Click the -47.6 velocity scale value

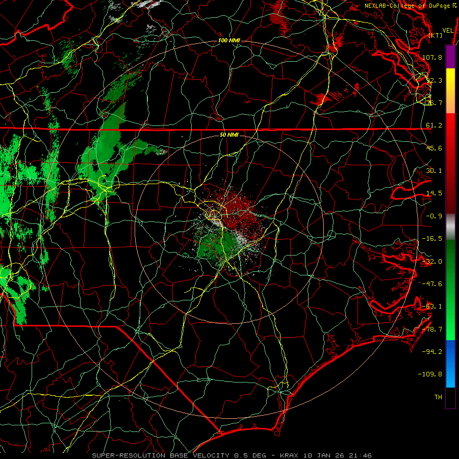432,284
